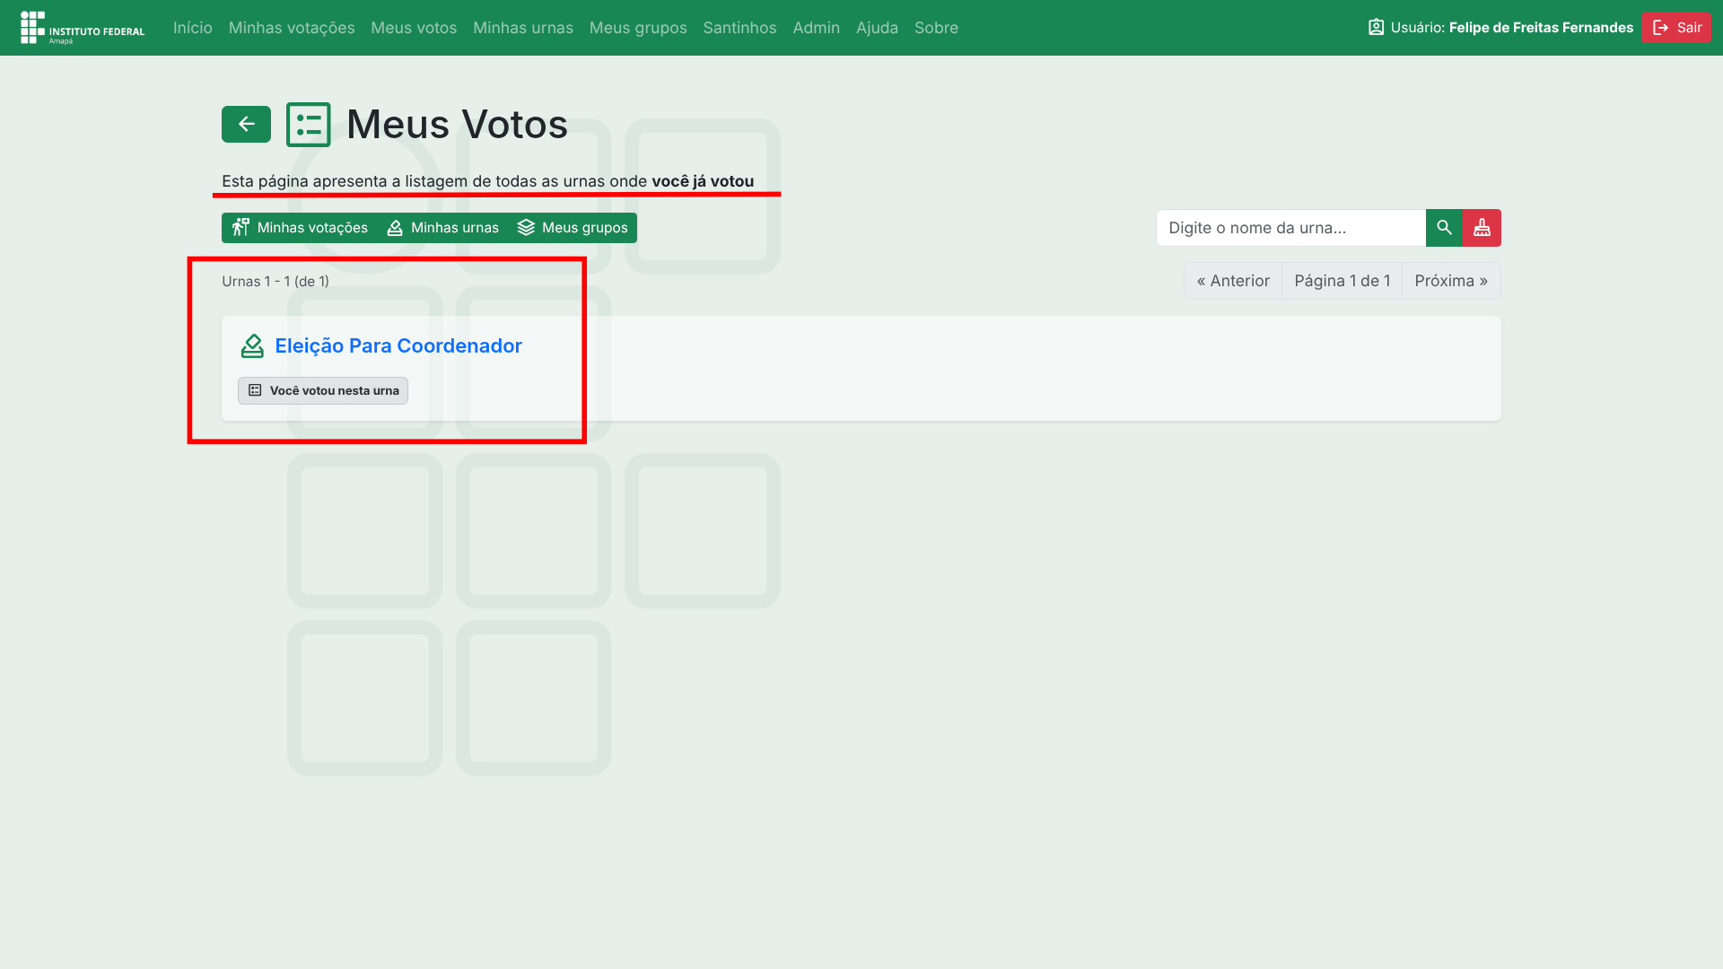Image resolution: width=1723 pixels, height=969 pixels.
Task: Open the Ajuda menu item
Action: [877, 28]
